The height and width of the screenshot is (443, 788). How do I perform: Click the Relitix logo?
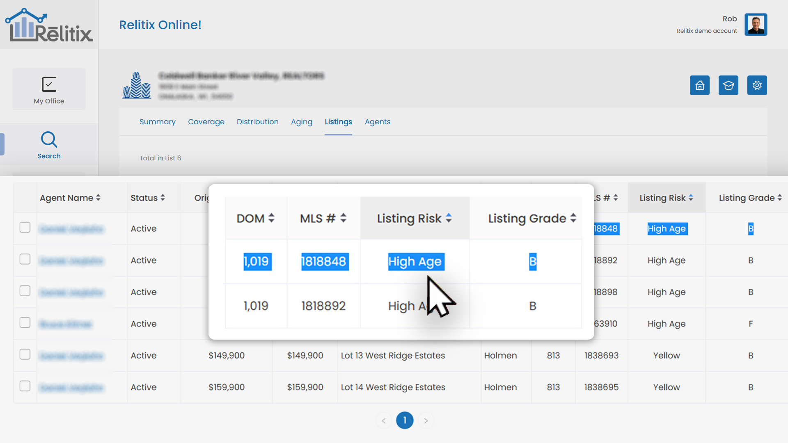tap(49, 25)
